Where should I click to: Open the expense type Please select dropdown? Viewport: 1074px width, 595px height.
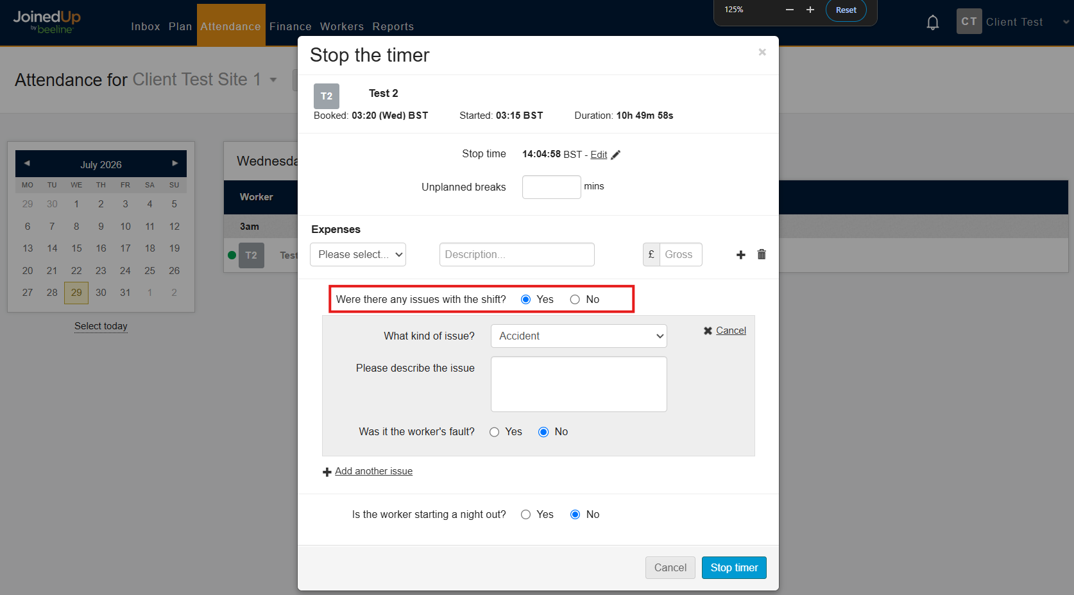(x=358, y=254)
